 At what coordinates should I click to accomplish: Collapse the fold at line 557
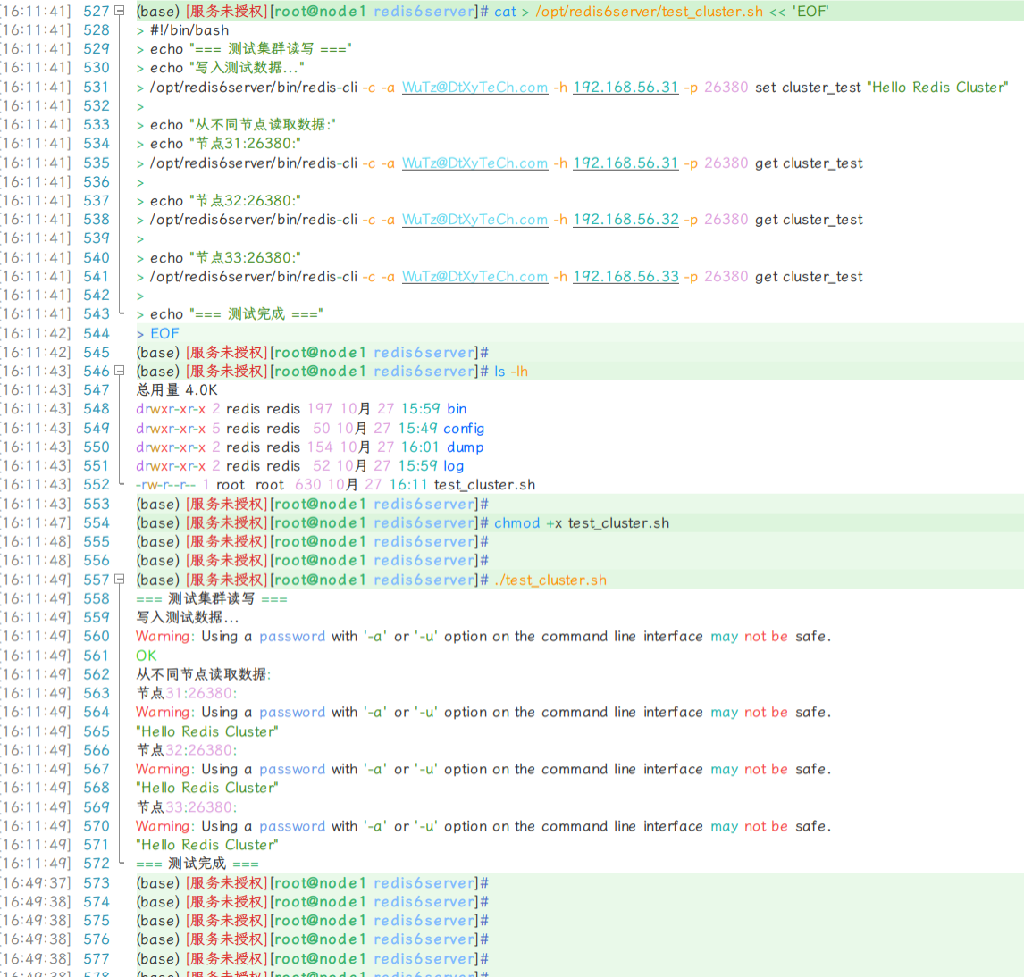(x=120, y=579)
